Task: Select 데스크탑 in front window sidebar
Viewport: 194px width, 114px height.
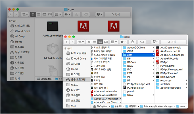Action: (x=76, y=74)
